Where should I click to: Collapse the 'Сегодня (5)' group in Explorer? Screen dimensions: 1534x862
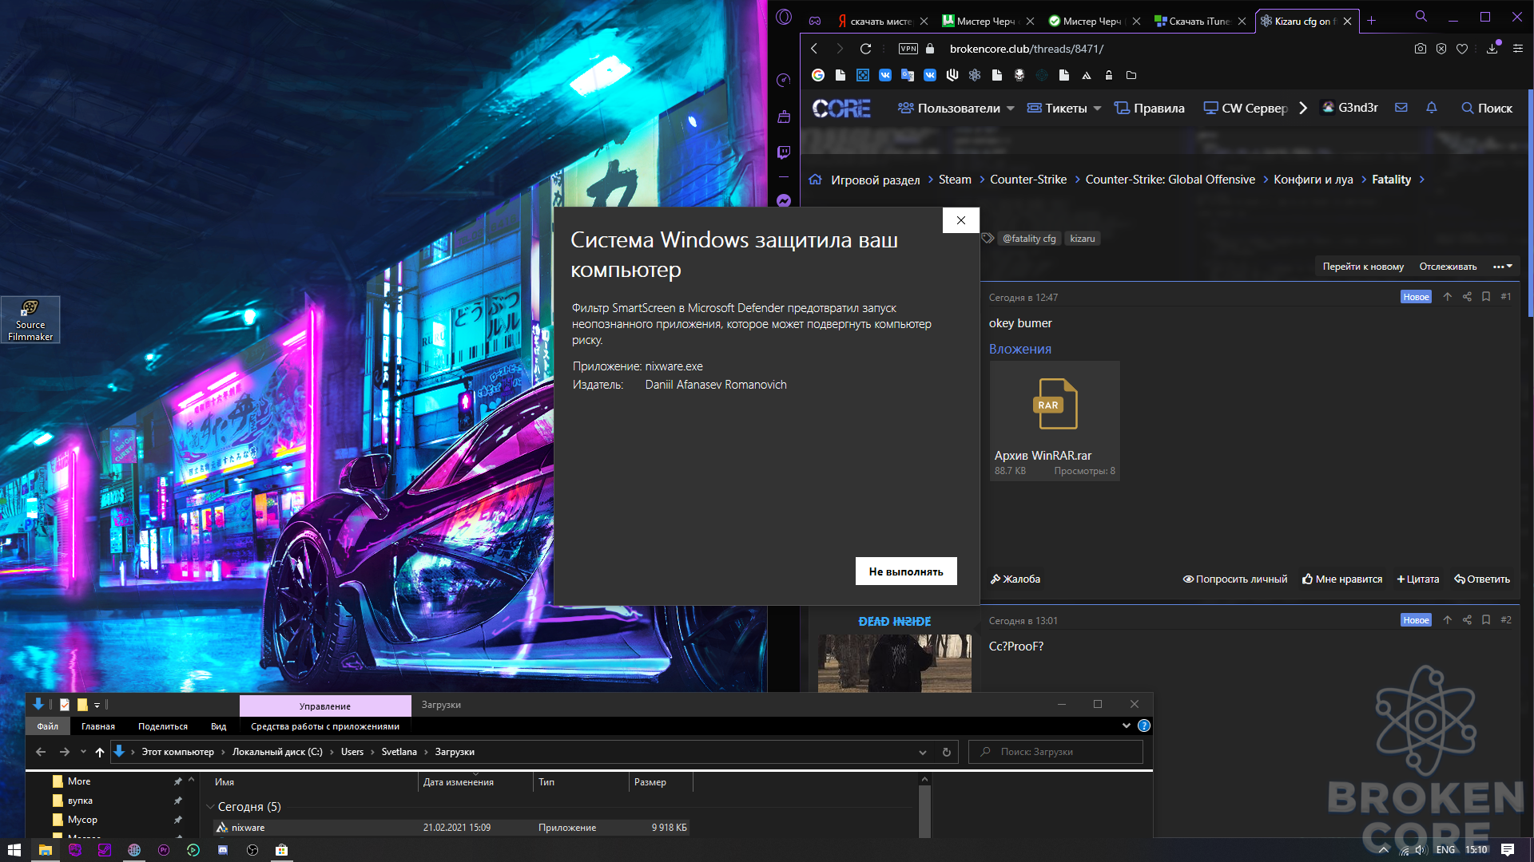[210, 807]
